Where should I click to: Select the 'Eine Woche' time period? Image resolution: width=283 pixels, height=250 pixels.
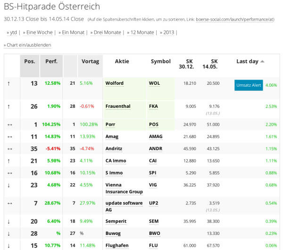pos(39,32)
